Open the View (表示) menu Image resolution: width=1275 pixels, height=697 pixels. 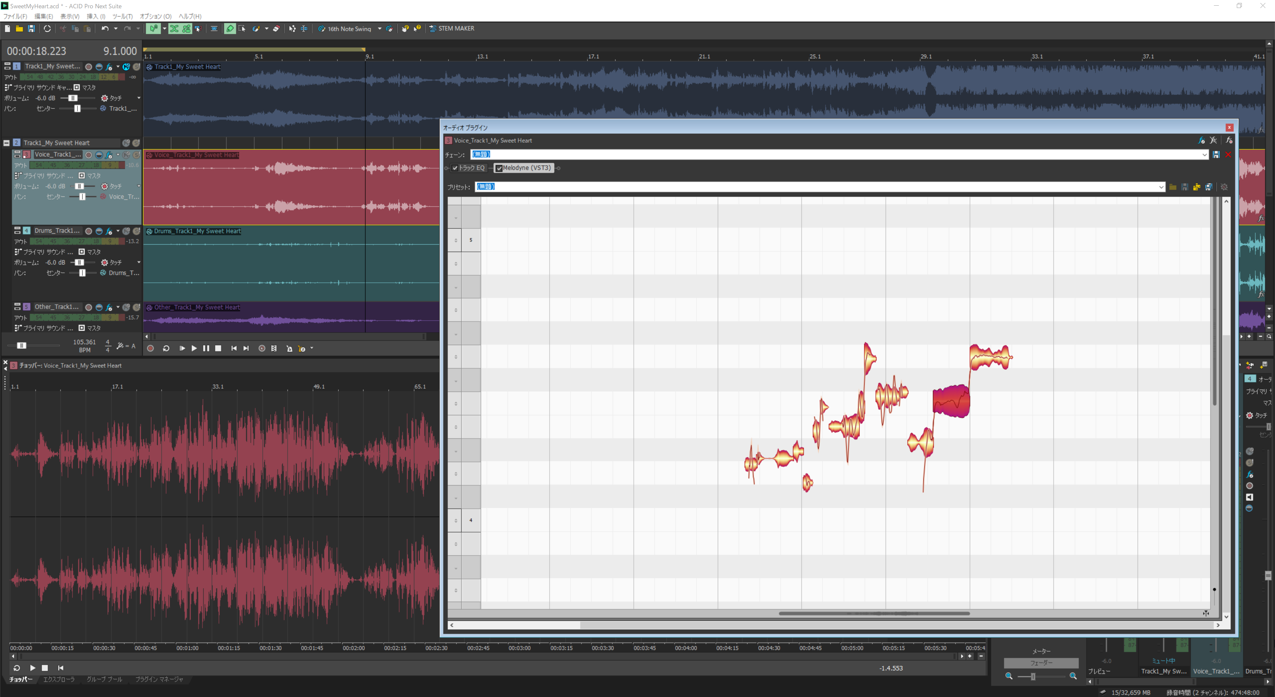69,16
